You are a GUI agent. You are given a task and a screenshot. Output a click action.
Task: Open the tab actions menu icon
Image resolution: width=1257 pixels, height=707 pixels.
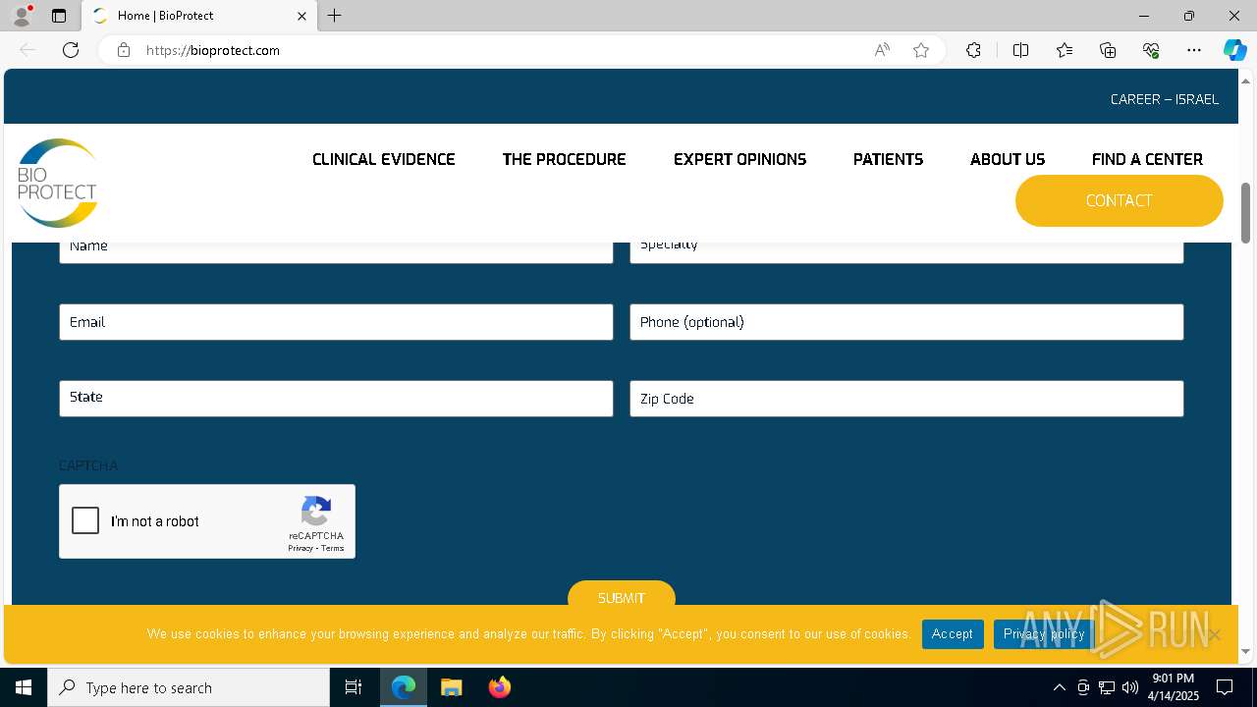(59, 16)
